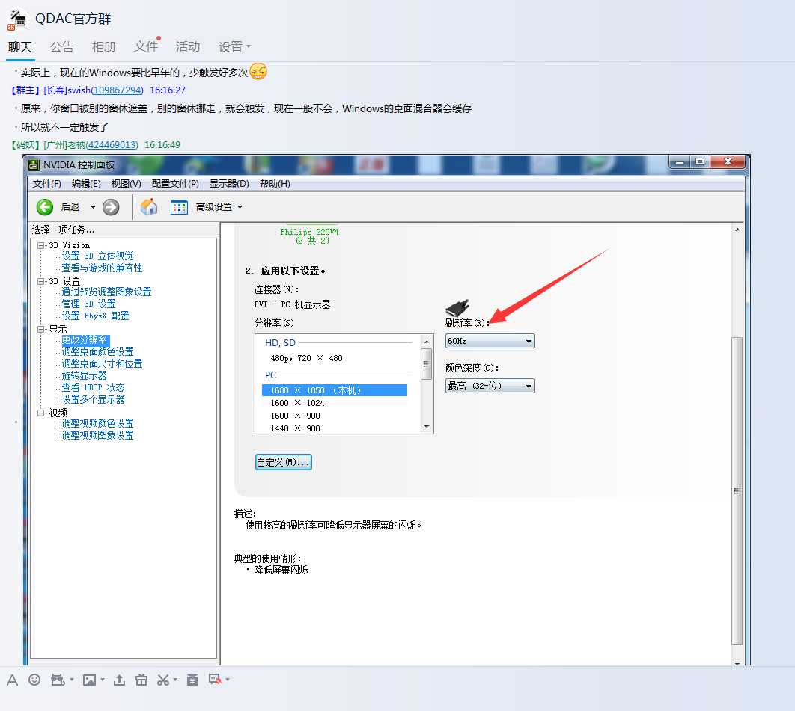The height and width of the screenshot is (711, 795).
Task: Open 设置 PhysX 配置 task
Action: click(x=95, y=316)
